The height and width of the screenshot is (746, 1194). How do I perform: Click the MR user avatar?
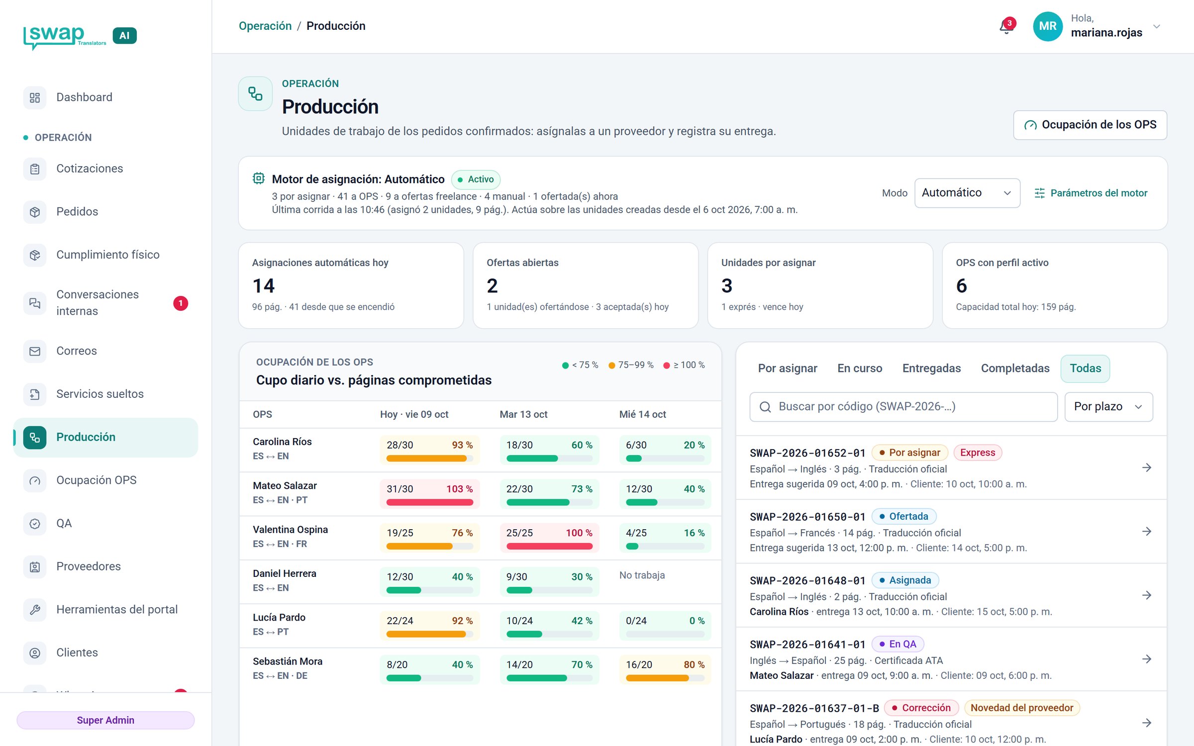(x=1048, y=26)
